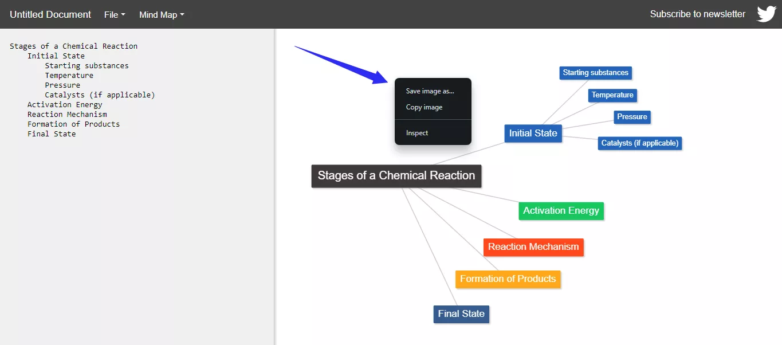
Task: Expand the File dropdown arrow
Action: [122, 15]
